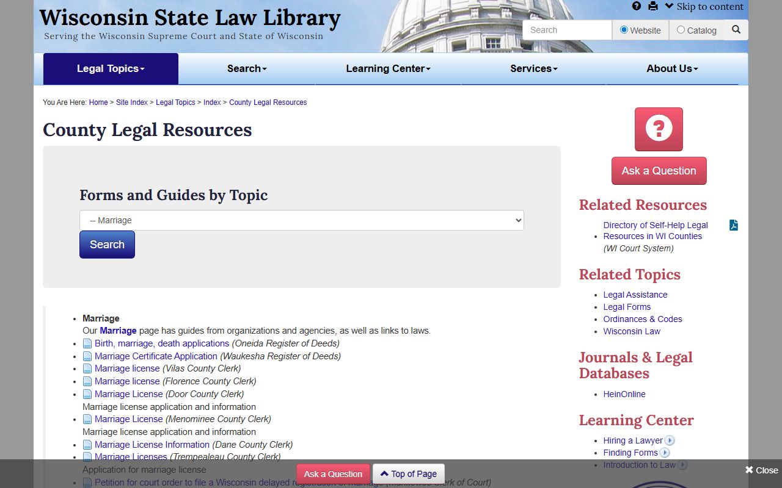
Task: Expand the Learning Center menu
Action: click(x=388, y=69)
